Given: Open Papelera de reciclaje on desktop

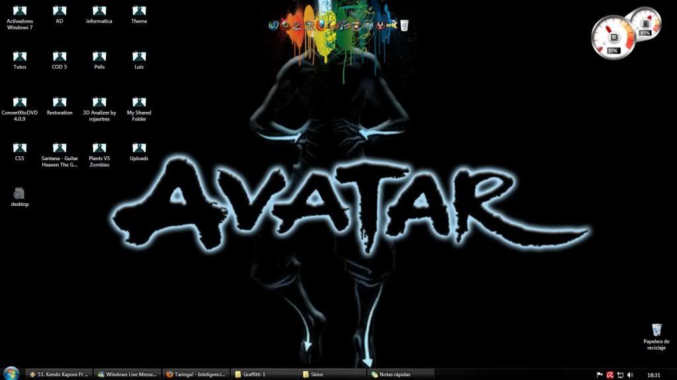Looking at the screenshot, I should pyautogui.click(x=656, y=337).
